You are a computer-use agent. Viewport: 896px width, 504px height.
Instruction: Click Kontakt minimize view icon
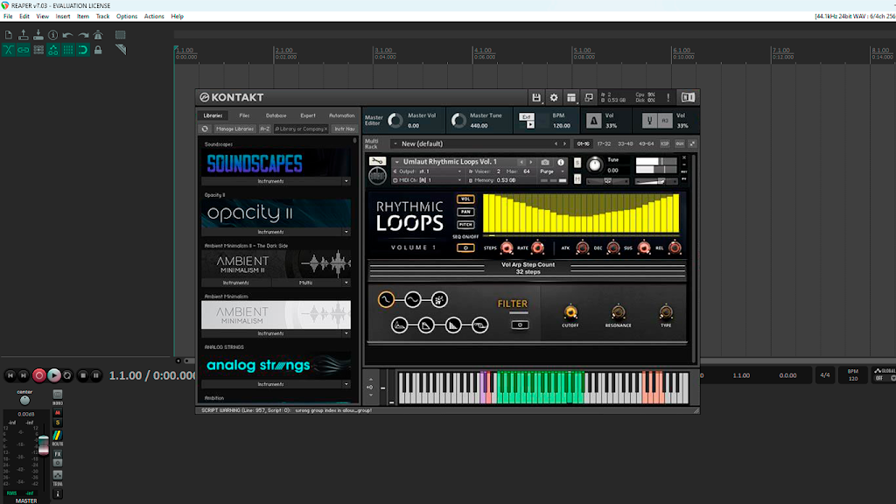[x=589, y=98]
